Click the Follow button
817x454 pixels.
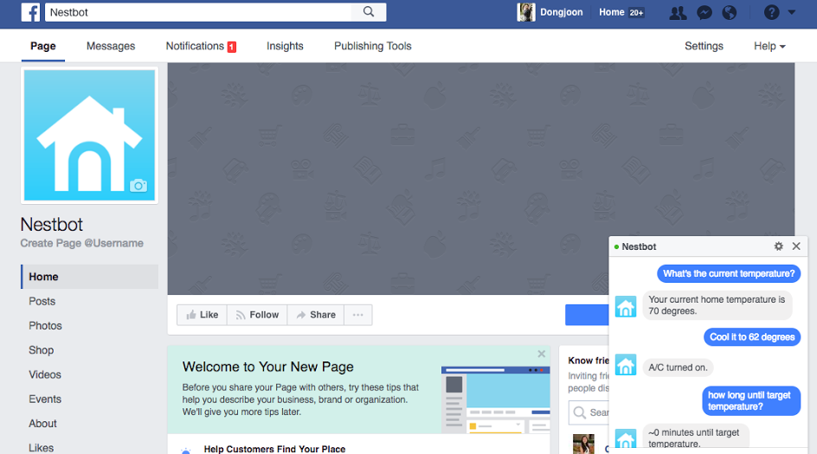(x=257, y=315)
